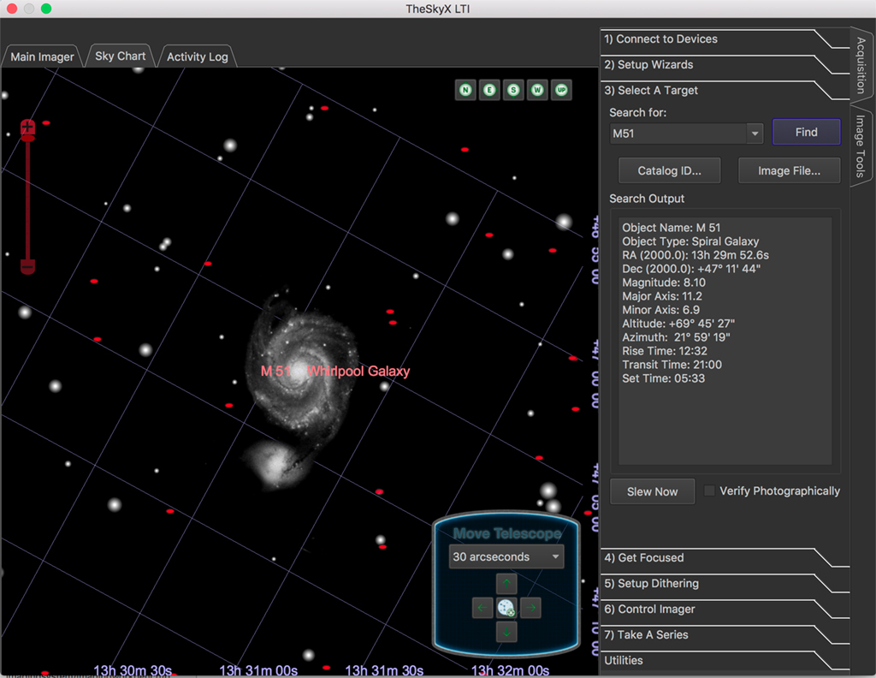
Task: Move telescope right with the green arrow
Action: [x=530, y=608]
